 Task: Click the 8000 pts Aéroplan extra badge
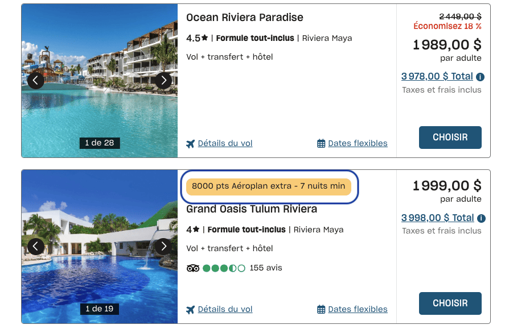(x=269, y=186)
